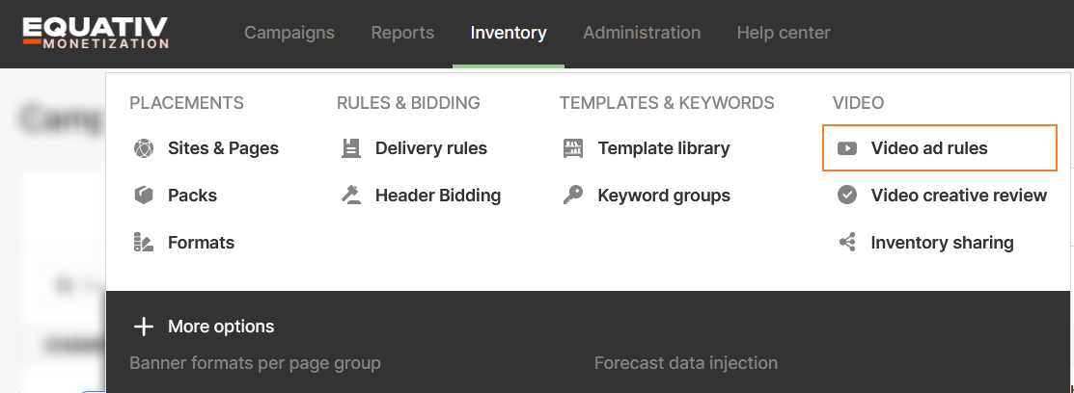Click the Equativ Monetization logo
The image size is (1074, 393).
(x=96, y=33)
